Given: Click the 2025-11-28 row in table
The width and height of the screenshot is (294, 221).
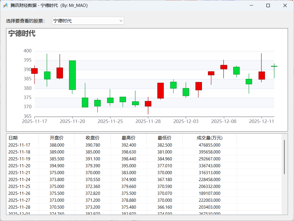Looking at the screenshot, I should pyautogui.click(x=115, y=207).
